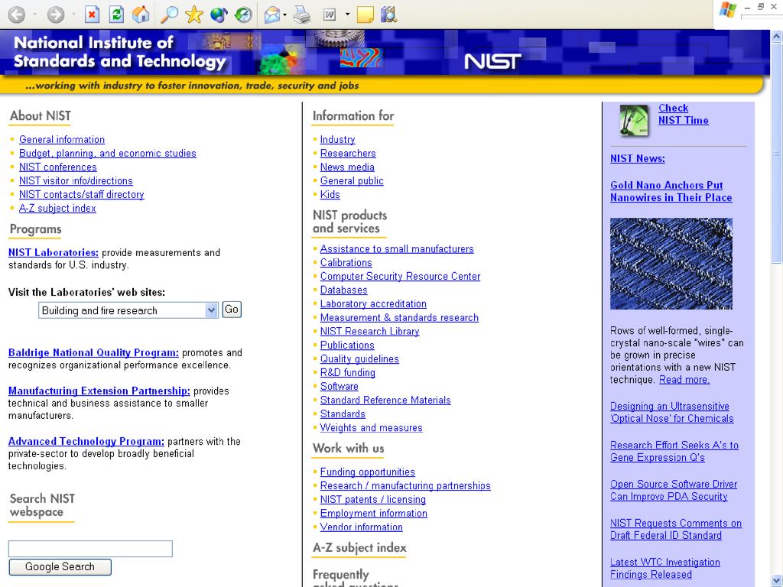Open Manufacturing Extension Partnership link
Viewport: 783px width, 587px height.
click(99, 391)
